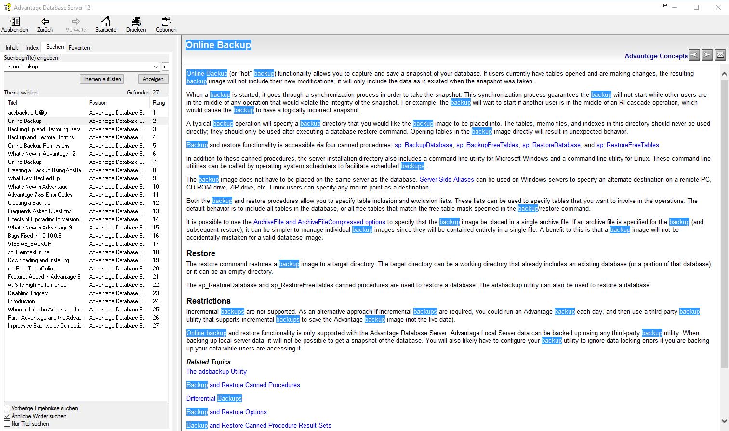This screenshot has height=431, width=729.
Task: Select Impressive Backwards Compati... result
Action: point(87,326)
